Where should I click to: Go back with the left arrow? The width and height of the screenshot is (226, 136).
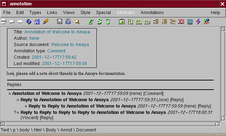click(x=12, y=22)
